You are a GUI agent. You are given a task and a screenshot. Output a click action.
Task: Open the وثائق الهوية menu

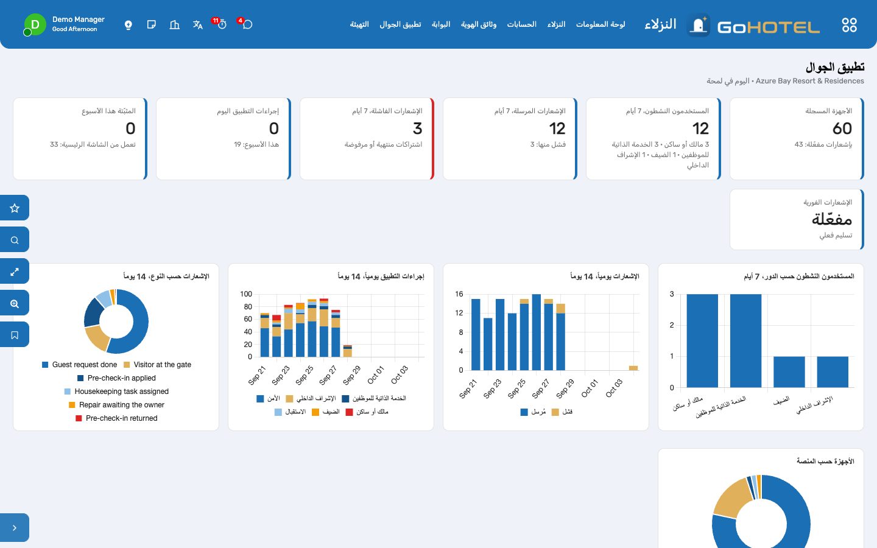[479, 24]
